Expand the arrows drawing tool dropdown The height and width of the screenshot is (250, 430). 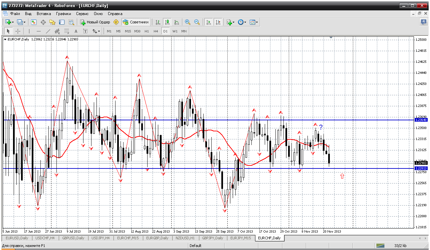96,31
